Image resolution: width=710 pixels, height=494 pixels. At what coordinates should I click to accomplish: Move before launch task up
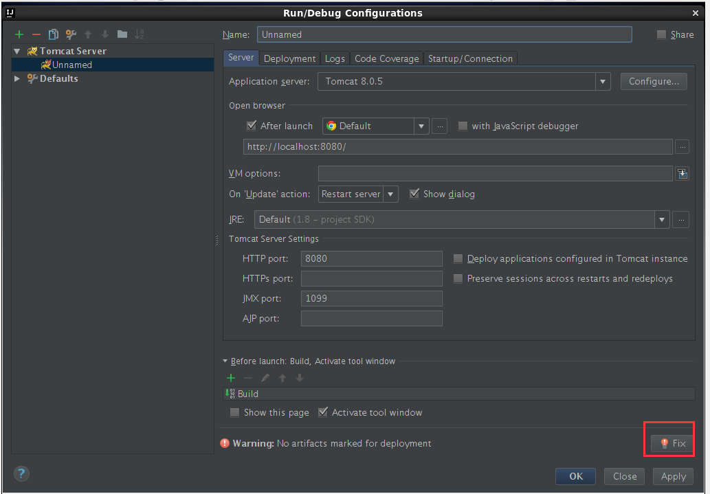[282, 378]
